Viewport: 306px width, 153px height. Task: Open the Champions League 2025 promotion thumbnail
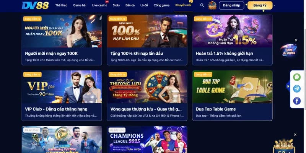click(147, 140)
